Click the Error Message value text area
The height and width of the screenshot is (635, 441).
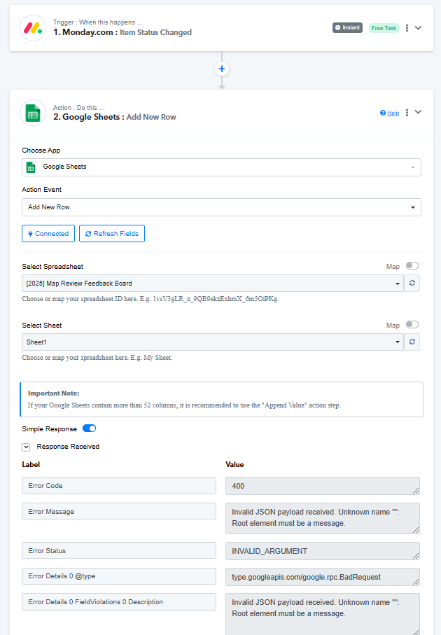(323, 518)
